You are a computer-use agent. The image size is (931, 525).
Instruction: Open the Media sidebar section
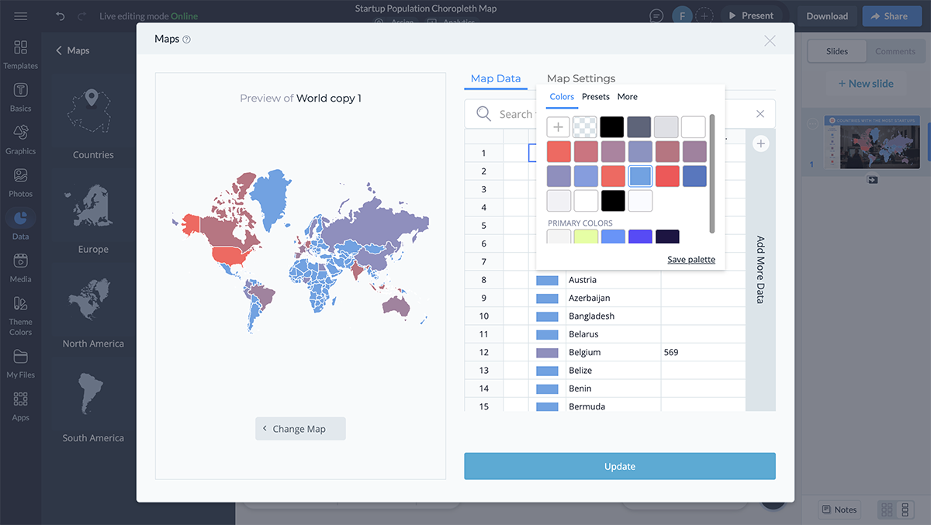(x=20, y=268)
